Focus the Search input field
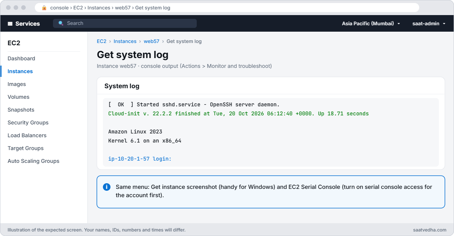Screen dimensions: 454x236 point(125,23)
